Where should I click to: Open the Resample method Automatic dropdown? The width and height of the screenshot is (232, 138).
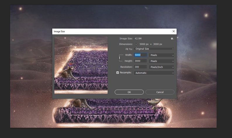(154, 73)
